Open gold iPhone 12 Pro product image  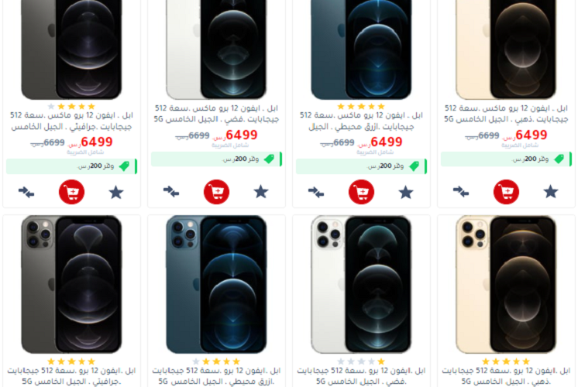click(x=506, y=284)
